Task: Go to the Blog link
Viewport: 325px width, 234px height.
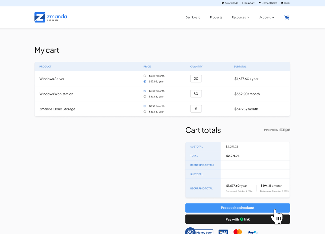Action: pyautogui.click(x=286, y=3)
